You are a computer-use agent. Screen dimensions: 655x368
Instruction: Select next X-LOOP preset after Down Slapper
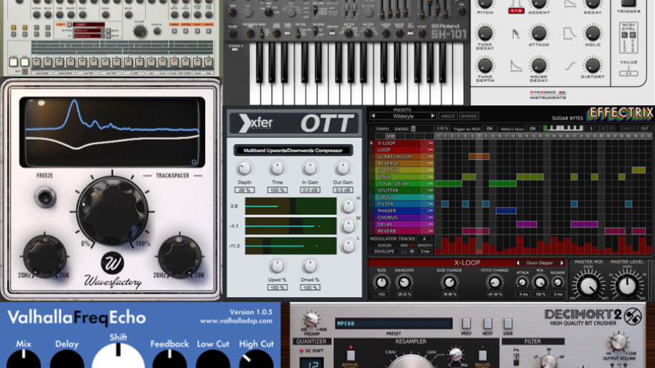pos(562,263)
